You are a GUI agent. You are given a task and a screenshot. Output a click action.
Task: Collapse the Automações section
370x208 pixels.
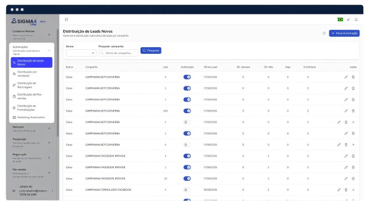pos(49,50)
